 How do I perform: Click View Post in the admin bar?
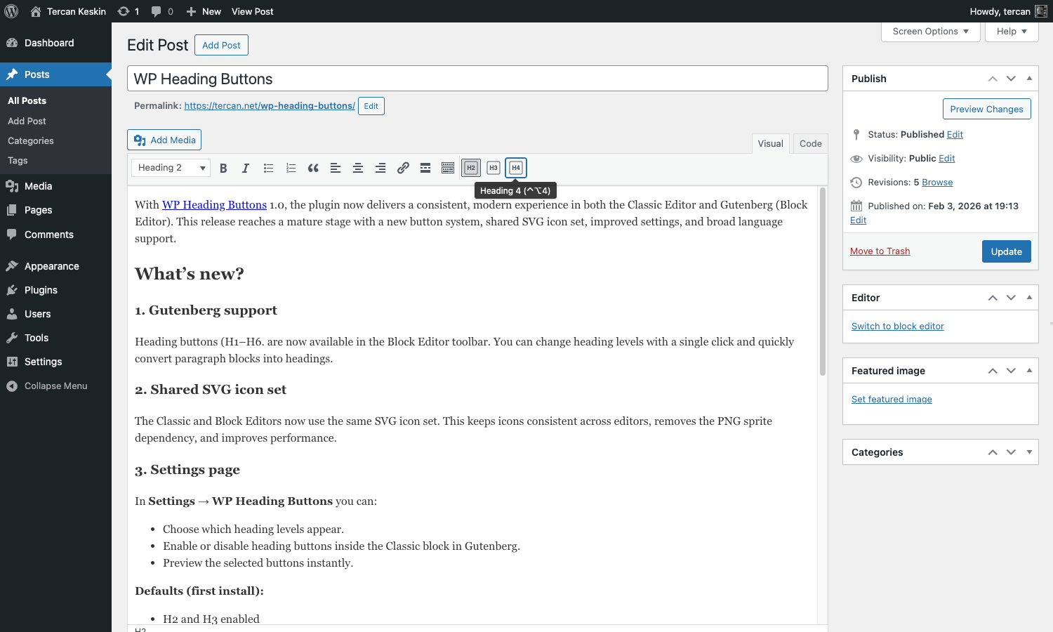point(253,11)
